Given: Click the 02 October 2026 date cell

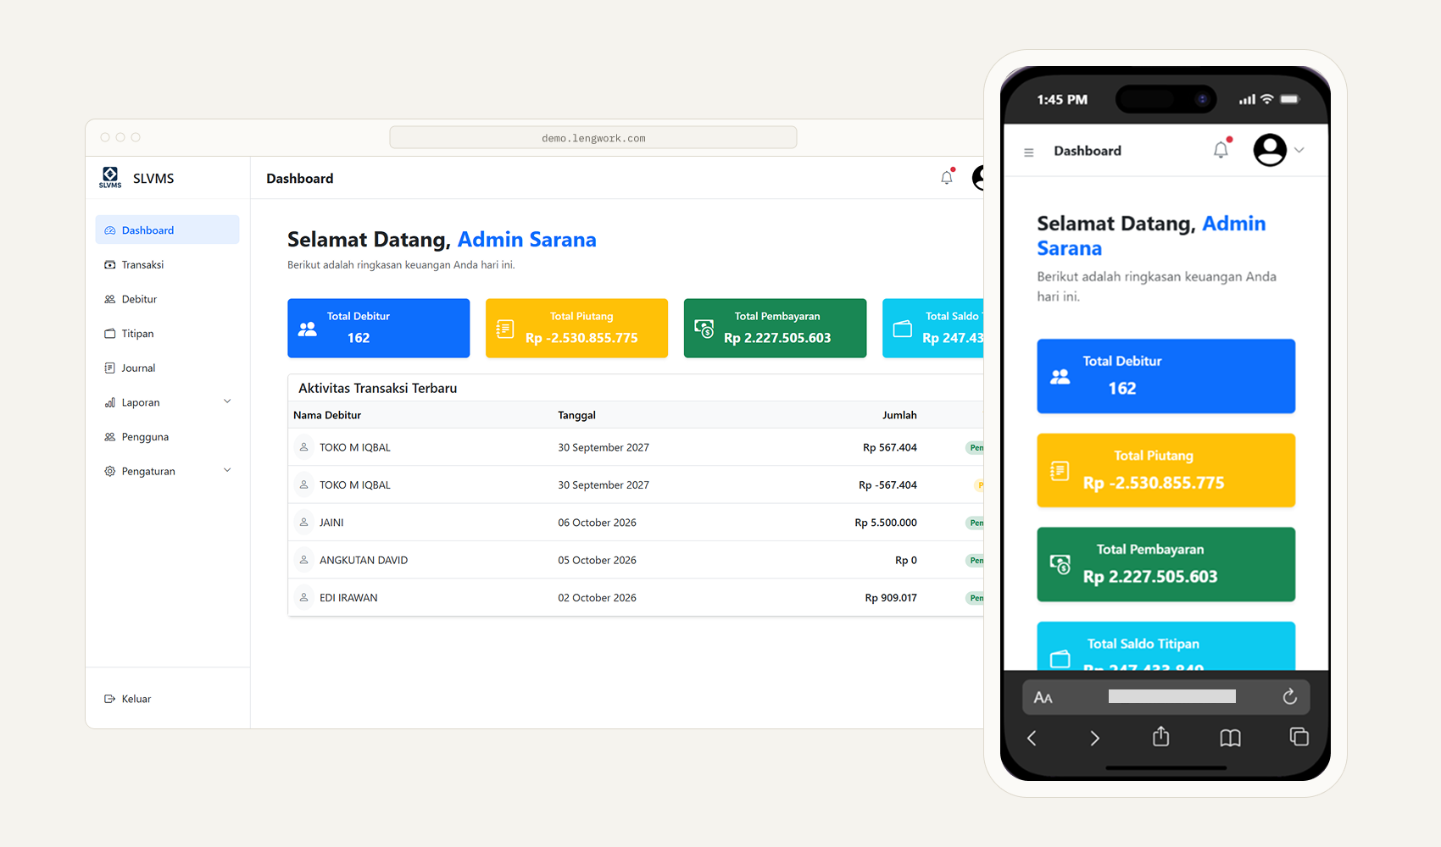Looking at the screenshot, I should (597, 598).
